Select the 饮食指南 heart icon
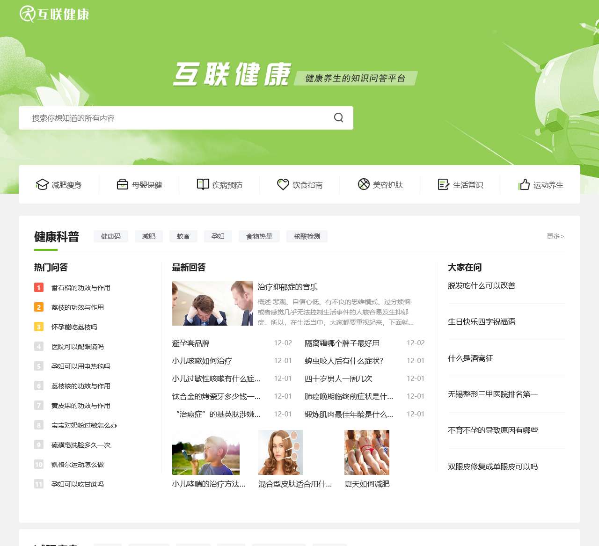This screenshot has width=599, height=546. (283, 184)
